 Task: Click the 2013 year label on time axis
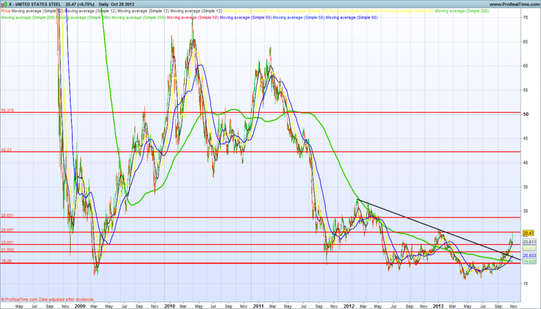pos(438,305)
